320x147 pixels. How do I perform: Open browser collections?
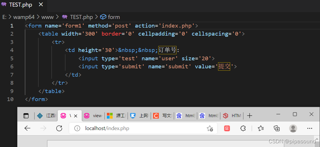[x=276, y=128]
